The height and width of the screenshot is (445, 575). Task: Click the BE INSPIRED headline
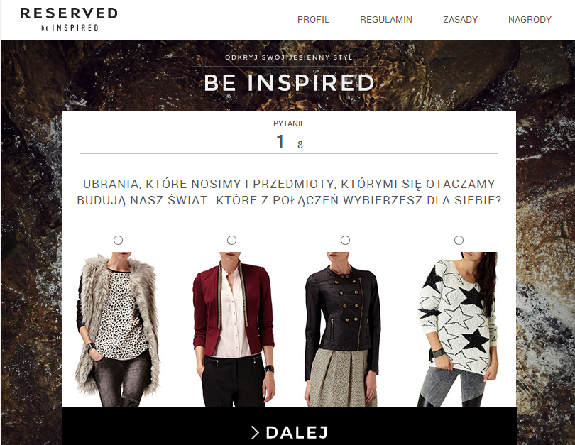[289, 82]
